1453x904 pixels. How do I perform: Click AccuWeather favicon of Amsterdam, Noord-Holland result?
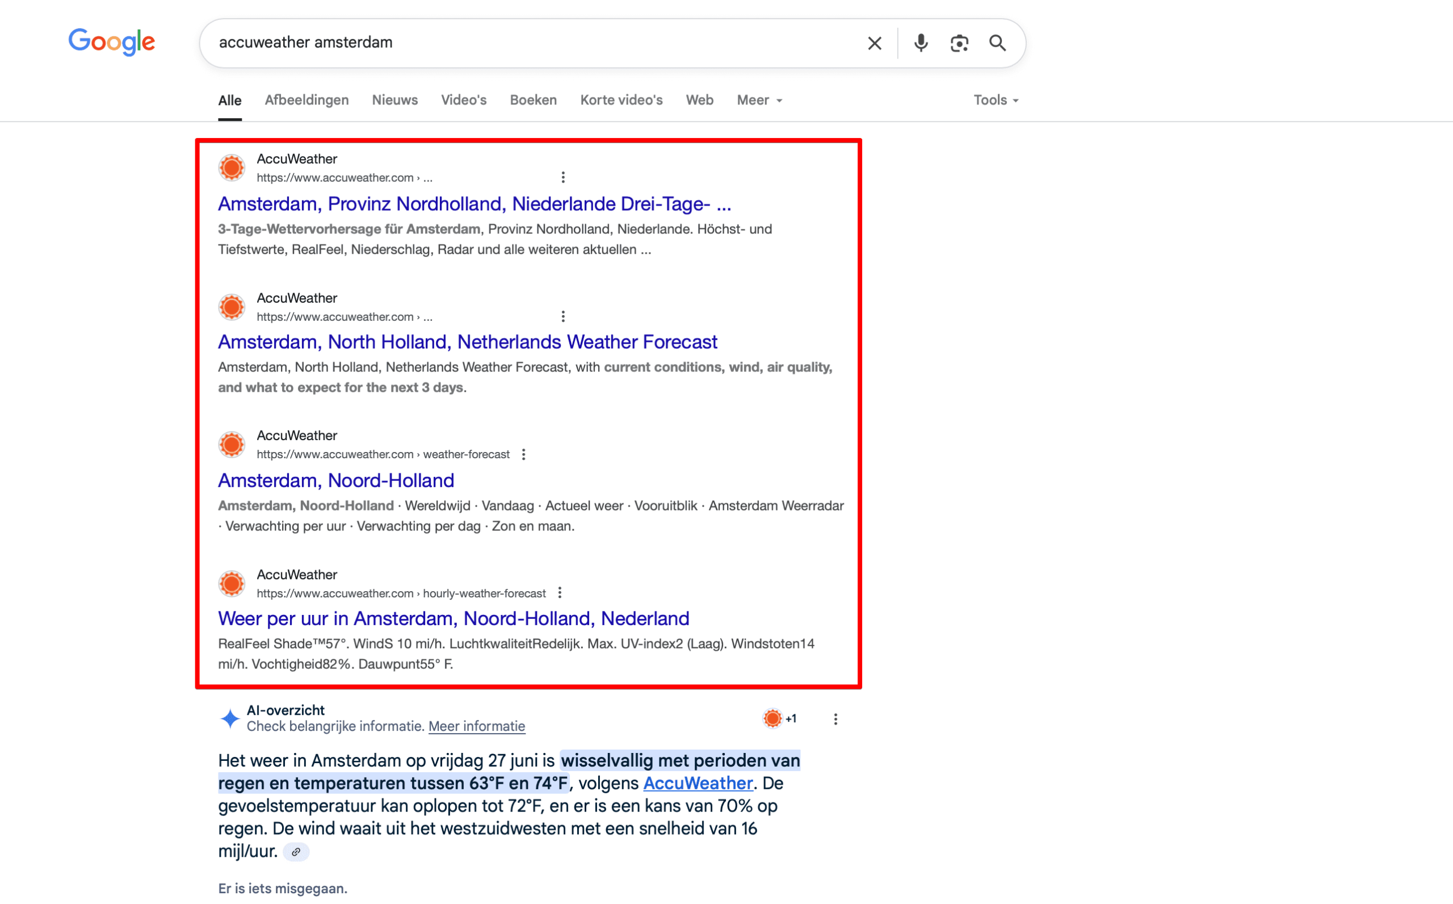tap(232, 444)
